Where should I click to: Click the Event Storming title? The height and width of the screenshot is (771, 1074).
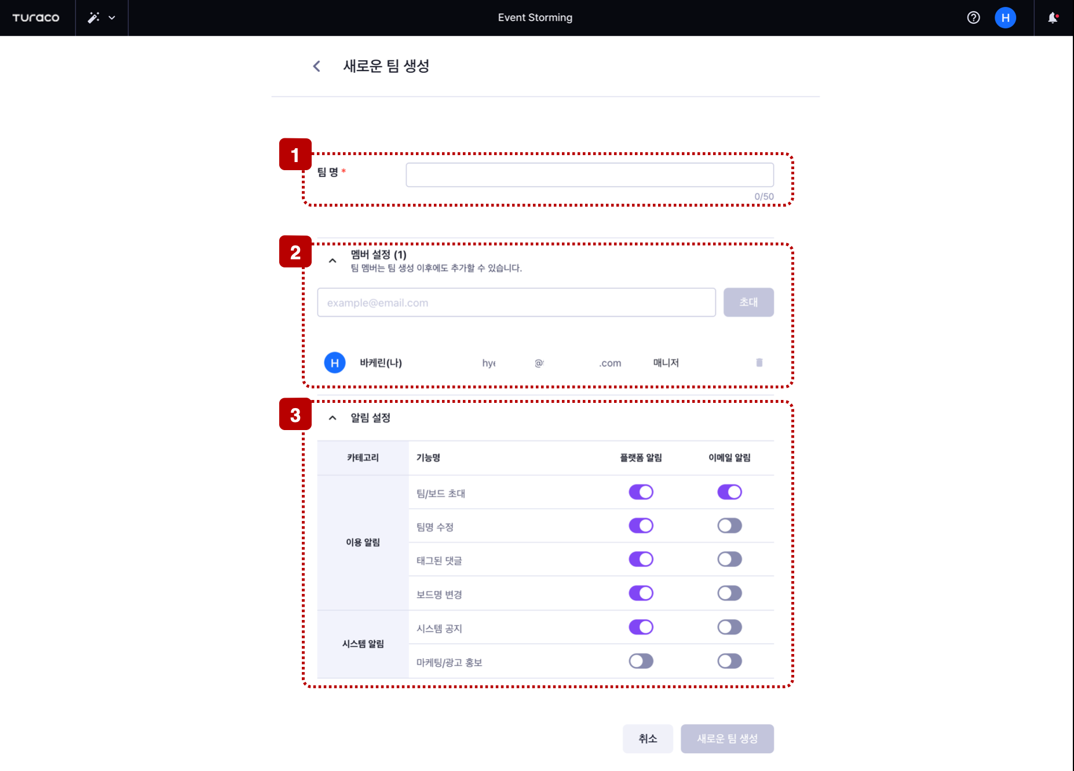pos(535,17)
